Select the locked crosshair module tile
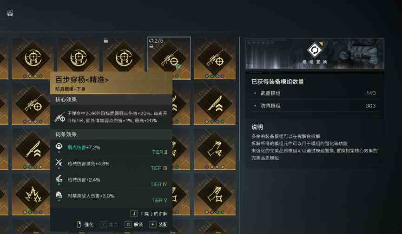This screenshot has width=402, height=234. [x=124, y=58]
